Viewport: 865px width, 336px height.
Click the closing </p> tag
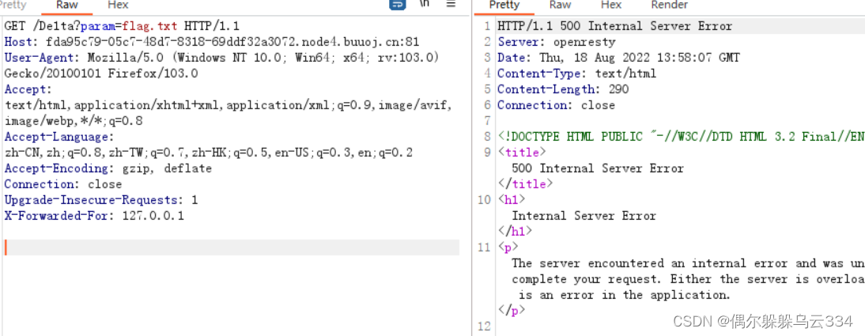512,311
